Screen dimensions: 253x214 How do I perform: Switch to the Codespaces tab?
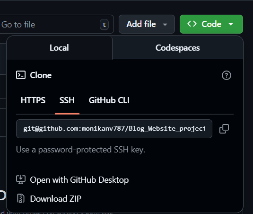[x=178, y=48]
